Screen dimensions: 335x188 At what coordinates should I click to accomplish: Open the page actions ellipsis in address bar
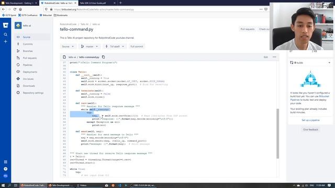point(261,9)
